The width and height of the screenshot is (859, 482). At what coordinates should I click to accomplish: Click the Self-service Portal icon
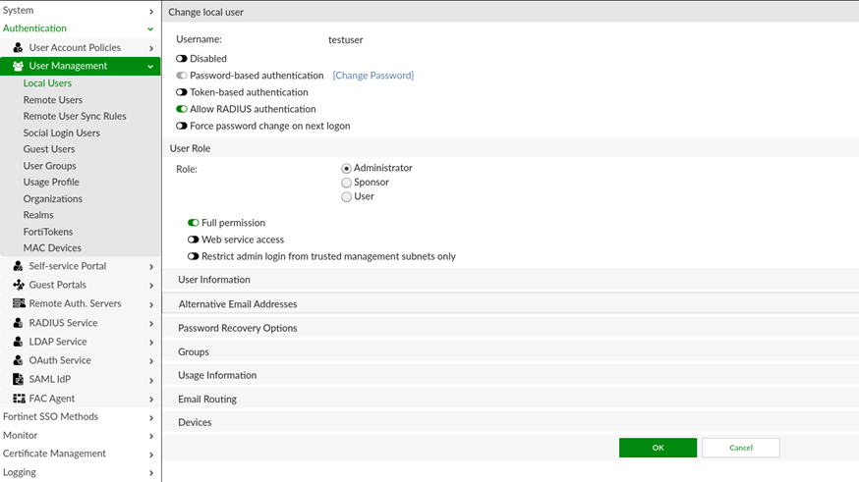18,266
